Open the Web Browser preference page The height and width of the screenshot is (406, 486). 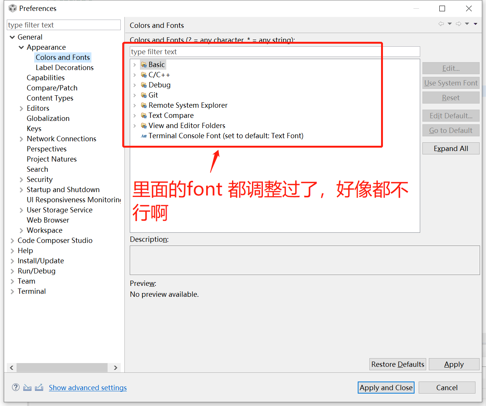(x=48, y=220)
